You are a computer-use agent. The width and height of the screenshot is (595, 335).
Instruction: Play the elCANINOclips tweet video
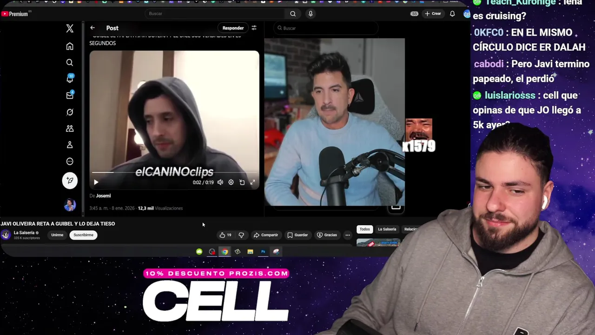tap(96, 182)
